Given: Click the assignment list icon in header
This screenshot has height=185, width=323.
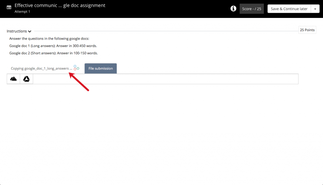Looking at the screenshot, I should coord(9,8).
